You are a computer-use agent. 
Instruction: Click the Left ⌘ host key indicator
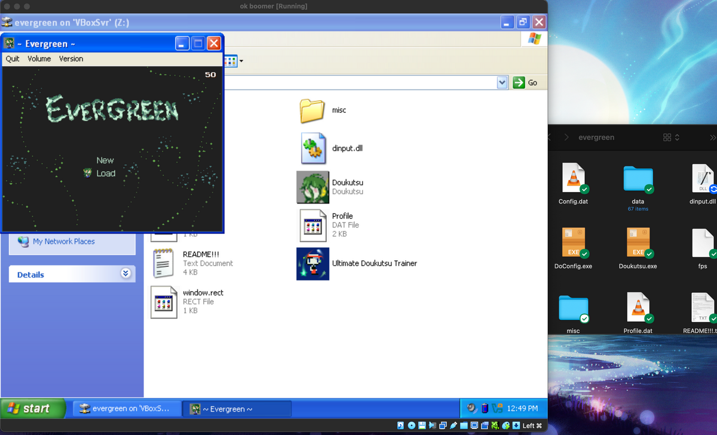532,425
